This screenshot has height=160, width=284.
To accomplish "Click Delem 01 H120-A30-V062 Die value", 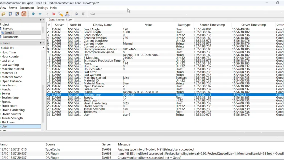I will pos(141,55).
